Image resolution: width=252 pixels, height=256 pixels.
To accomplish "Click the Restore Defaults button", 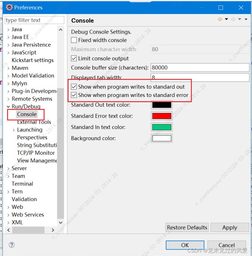I will (187, 228).
